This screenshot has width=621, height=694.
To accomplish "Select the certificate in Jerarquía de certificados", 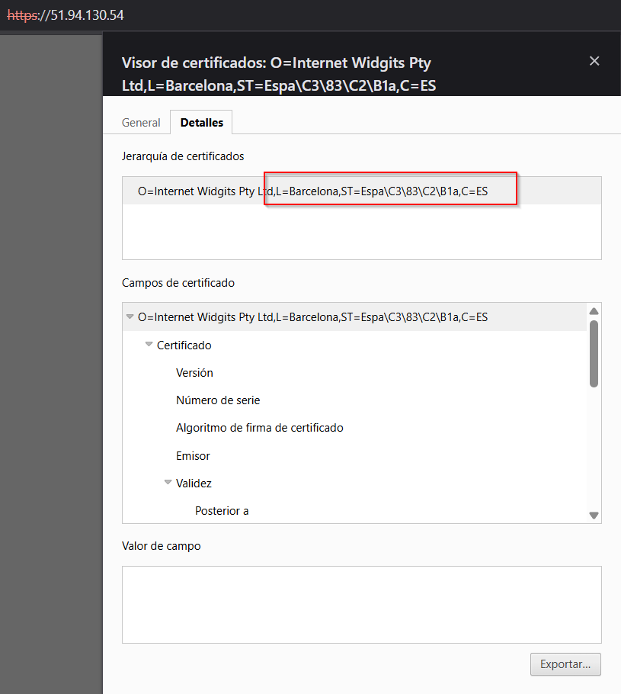I will [305, 191].
